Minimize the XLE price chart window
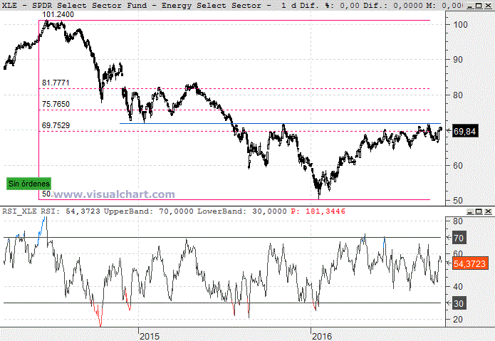The width and height of the screenshot is (495, 341). click(x=470, y=6)
